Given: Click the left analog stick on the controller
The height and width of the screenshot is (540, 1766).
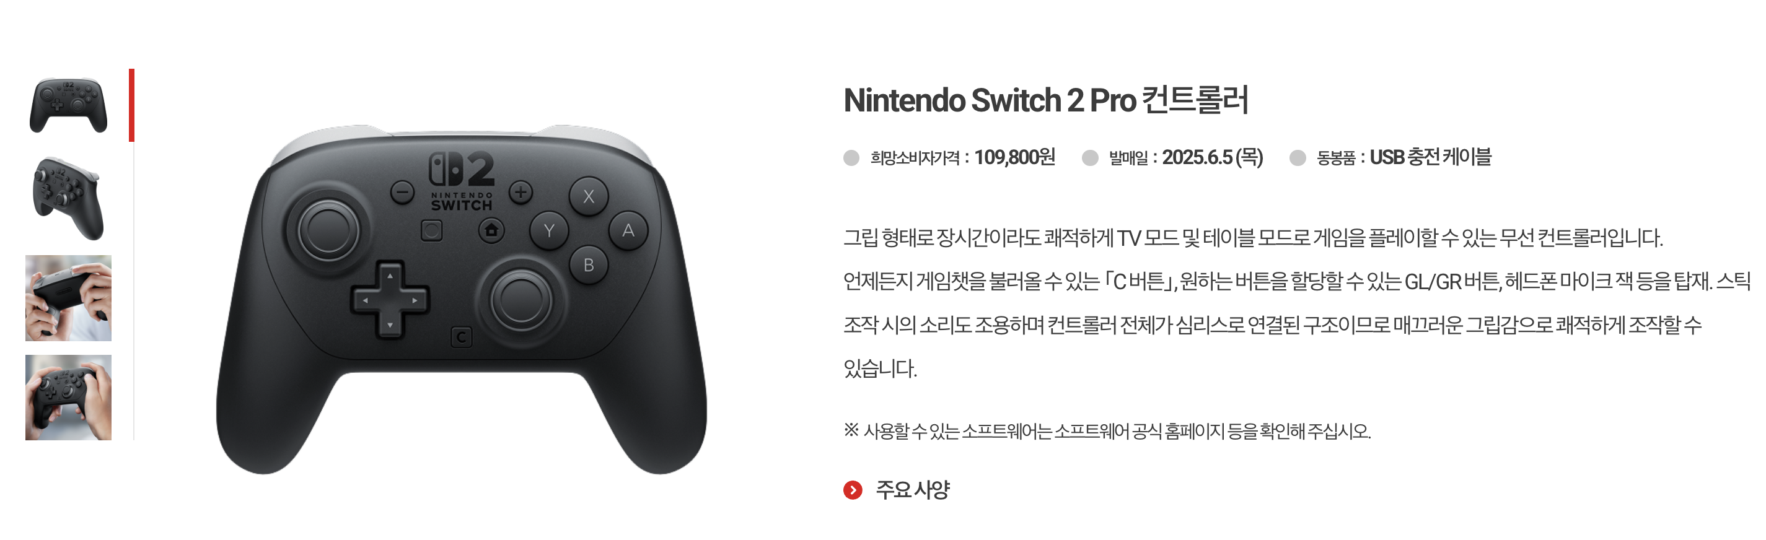Looking at the screenshot, I should click(x=328, y=231).
